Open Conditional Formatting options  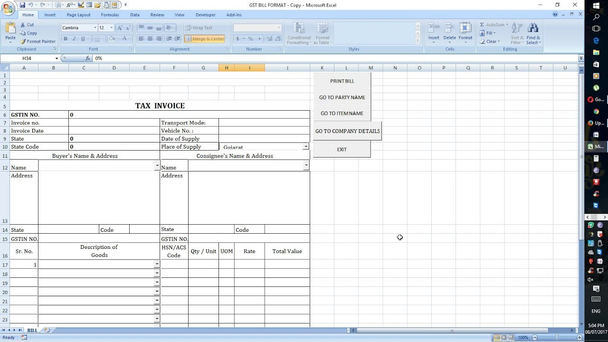coord(298,33)
